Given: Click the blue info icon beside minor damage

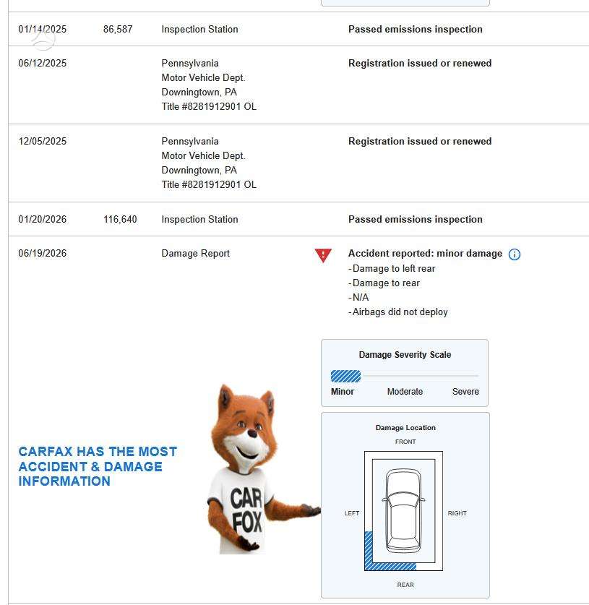Looking at the screenshot, I should click(x=514, y=254).
